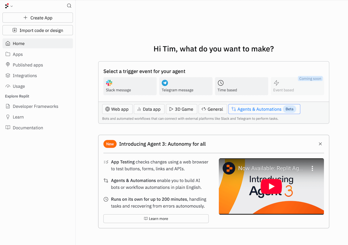Click the search magnifier icon in sidebar
The width and height of the screenshot is (348, 245).
[x=69, y=6]
